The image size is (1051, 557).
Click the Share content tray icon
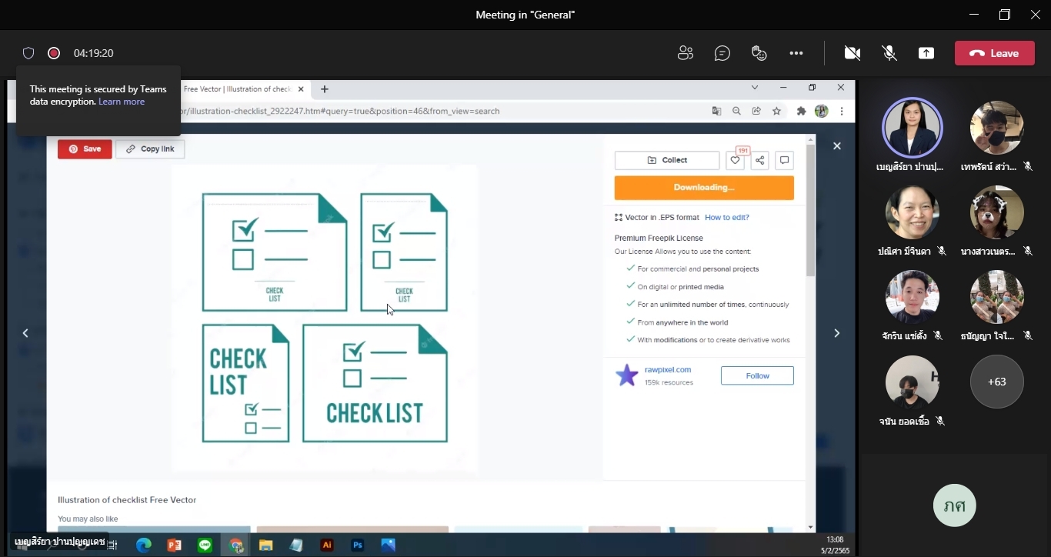click(926, 53)
